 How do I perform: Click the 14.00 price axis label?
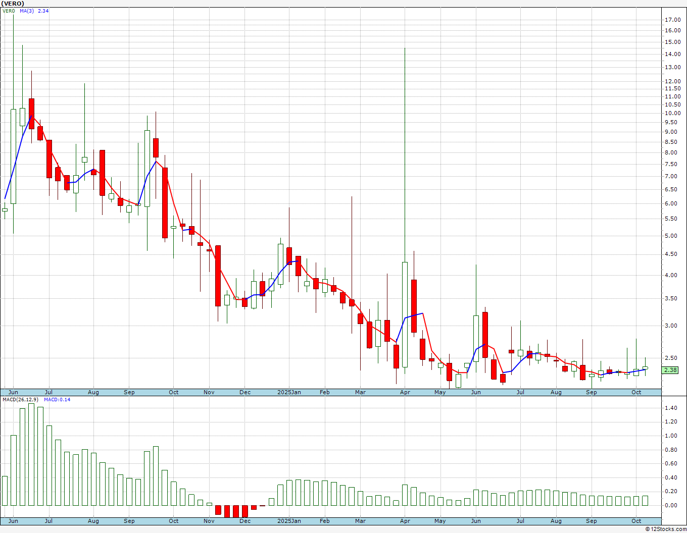coord(673,54)
